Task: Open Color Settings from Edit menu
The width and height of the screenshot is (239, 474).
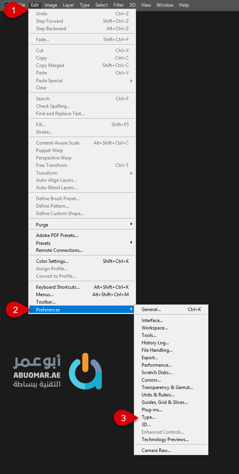Action: click(52, 261)
